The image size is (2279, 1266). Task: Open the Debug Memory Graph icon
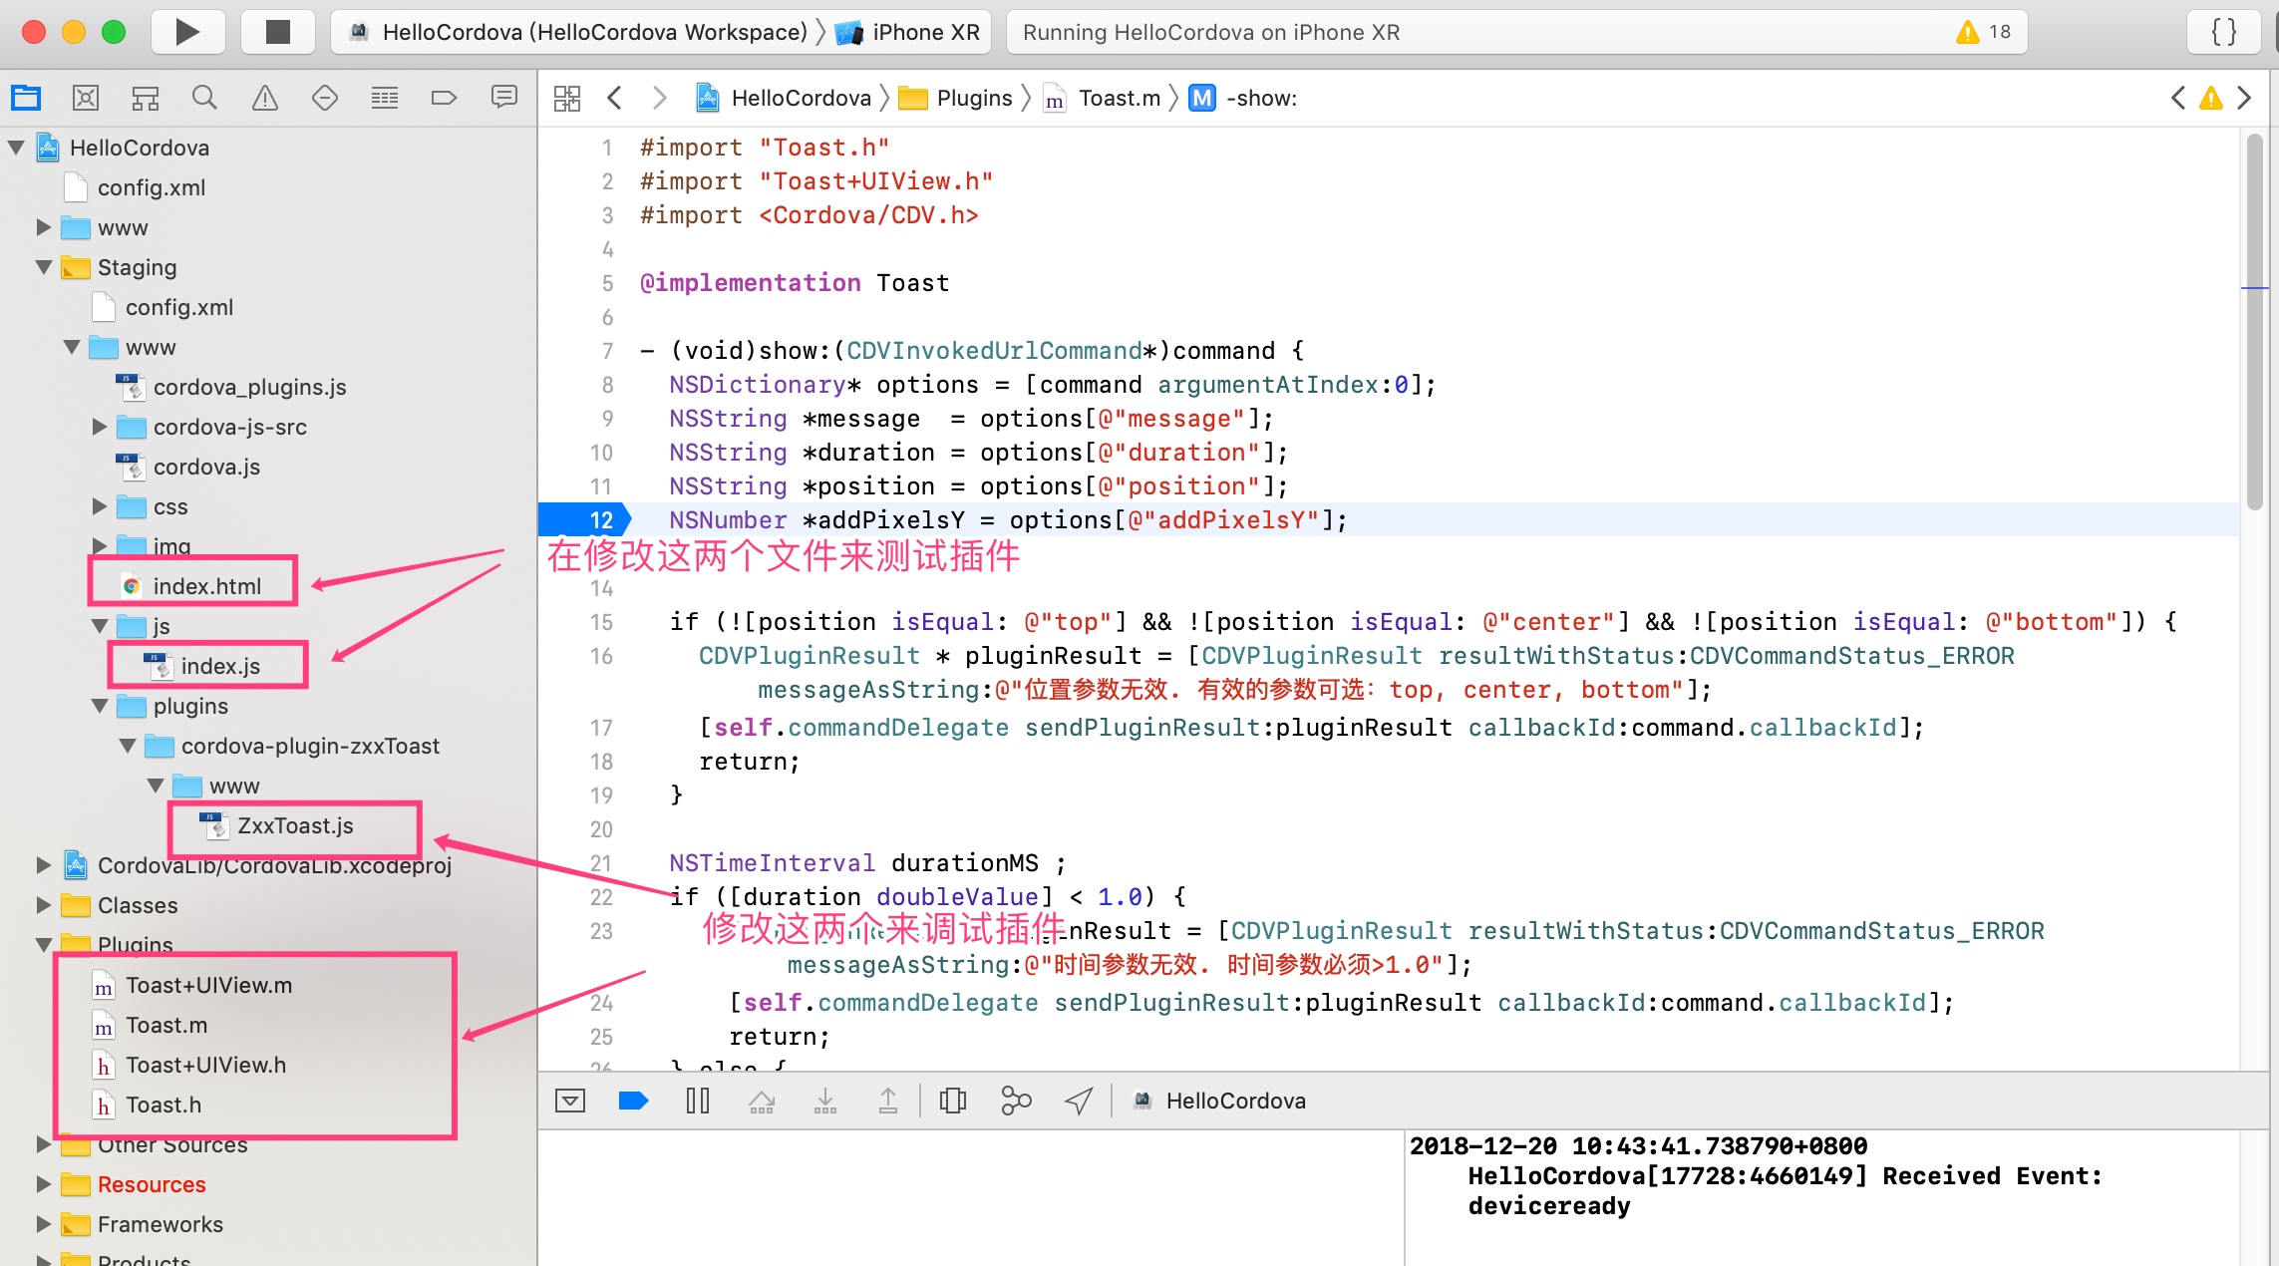[1015, 1101]
